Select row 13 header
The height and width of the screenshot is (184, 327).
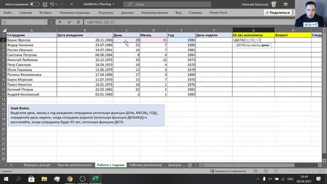pos(4,94)
